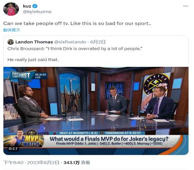Open the @sixfivelando handle
Screen dimensions: 194x170
pos(70,42)
